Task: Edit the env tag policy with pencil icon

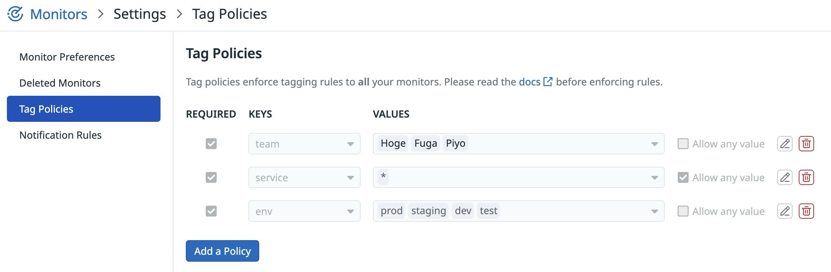Action: 784,211
